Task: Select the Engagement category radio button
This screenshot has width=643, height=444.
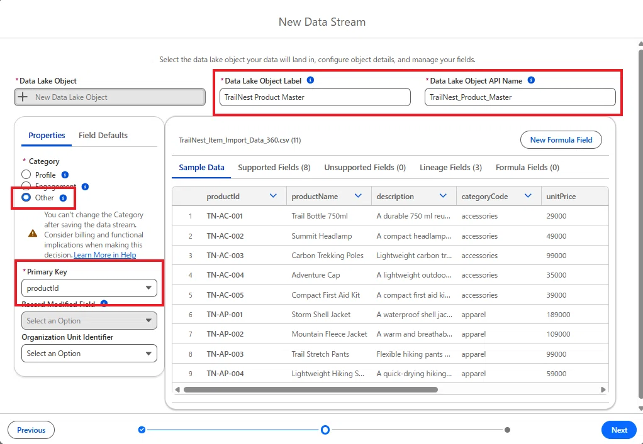Action: [26, 186]
